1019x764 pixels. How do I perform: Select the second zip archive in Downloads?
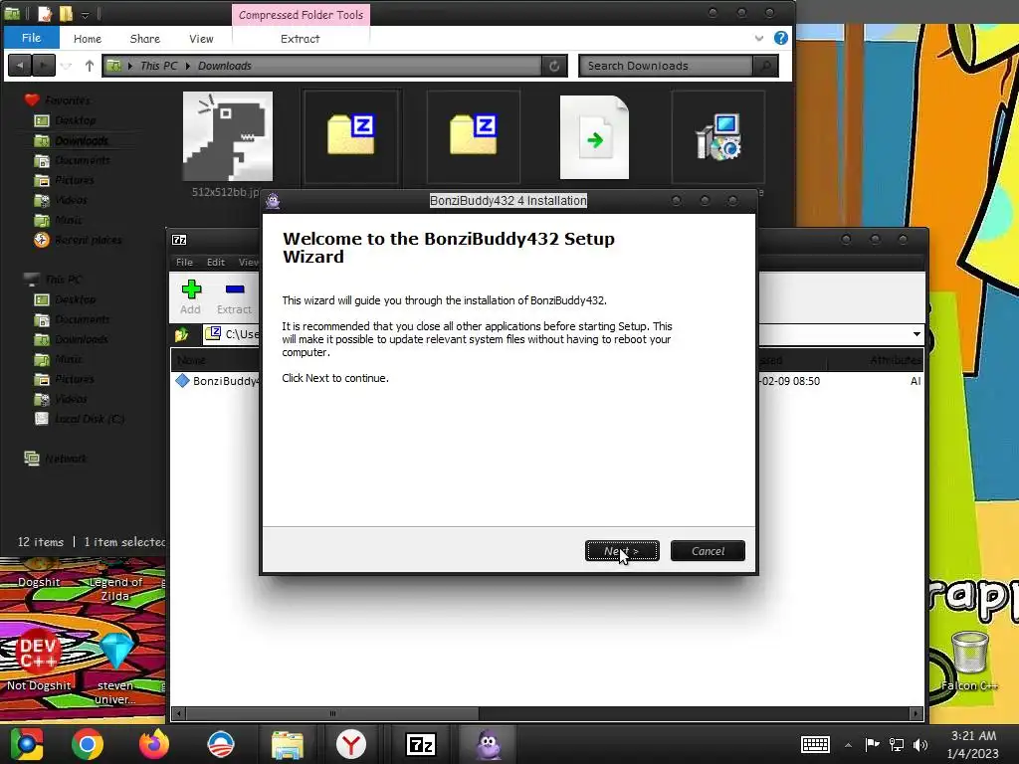point(473,135)
